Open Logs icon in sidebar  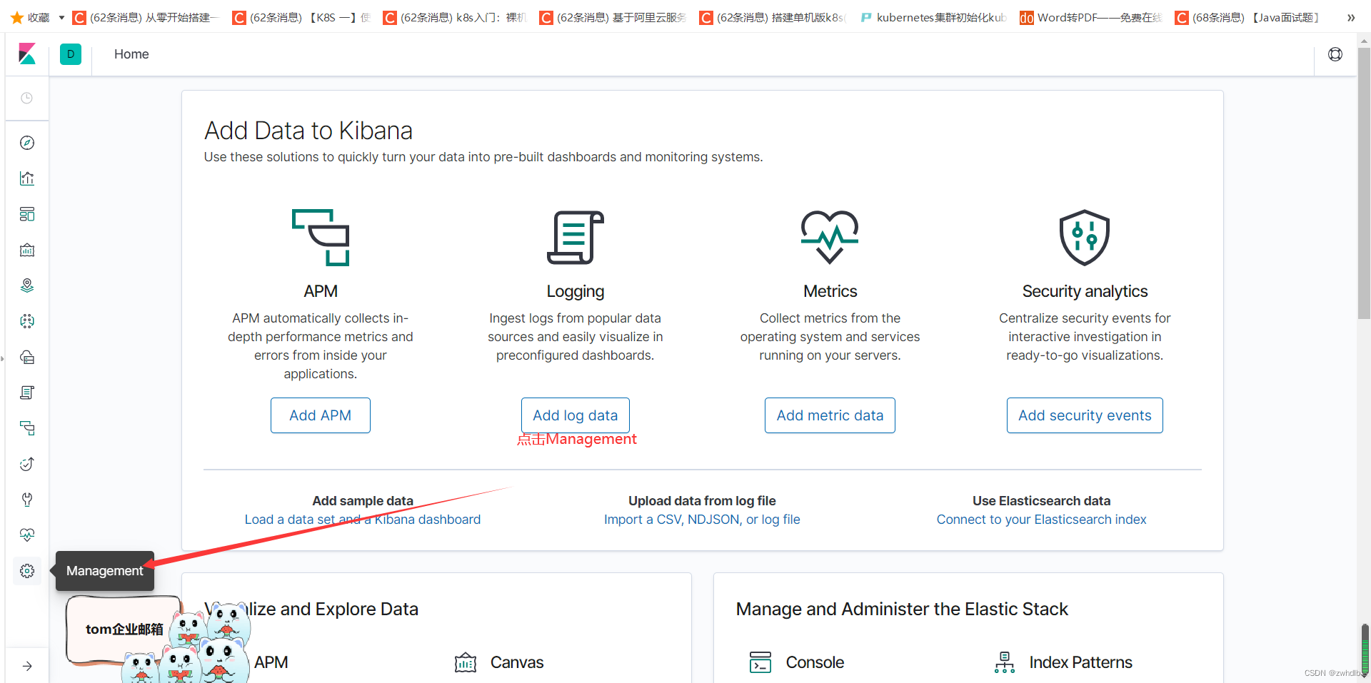click(27, 393)
